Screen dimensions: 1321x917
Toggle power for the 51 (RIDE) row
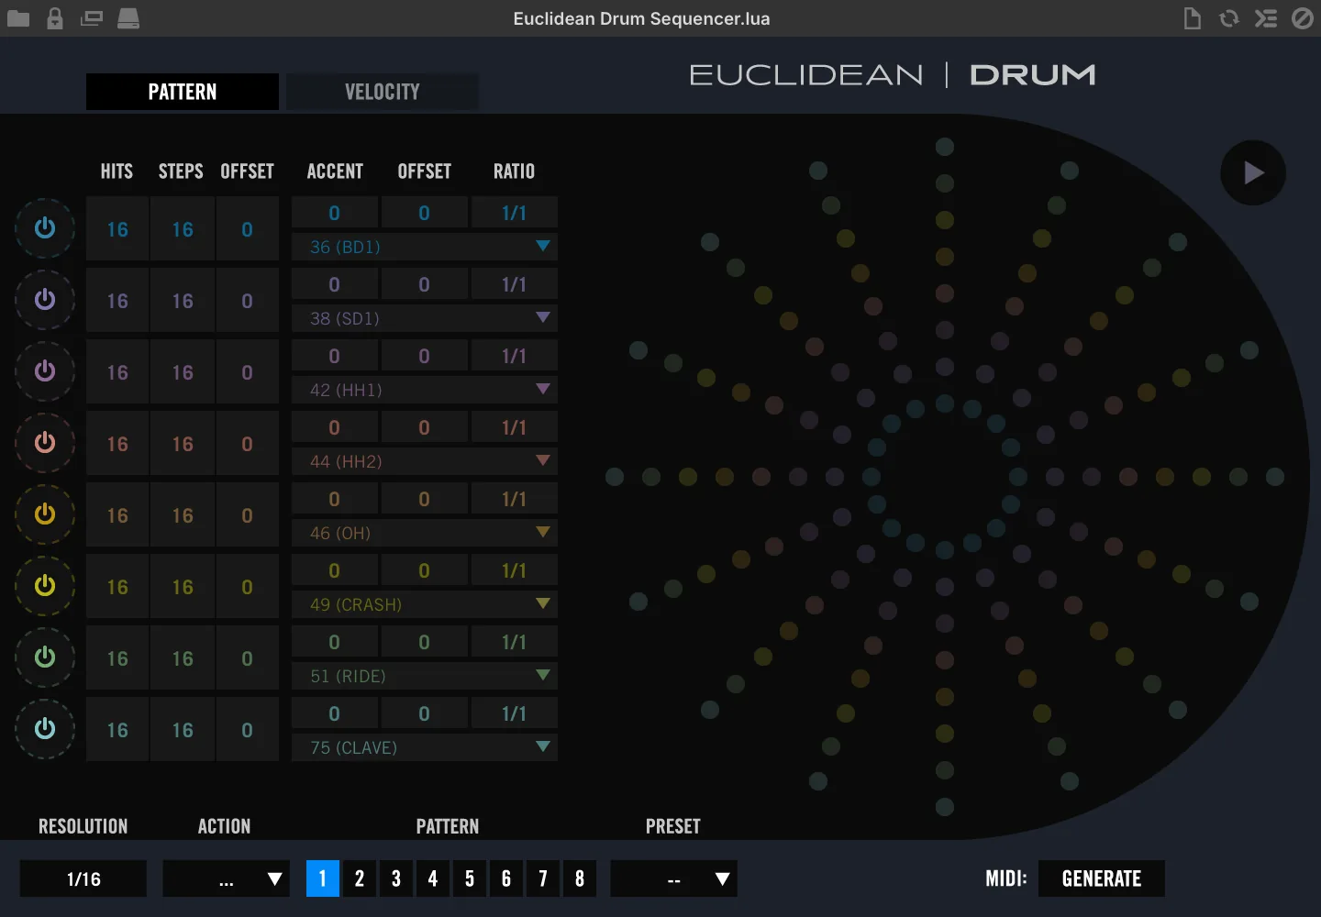pos(45,657)
